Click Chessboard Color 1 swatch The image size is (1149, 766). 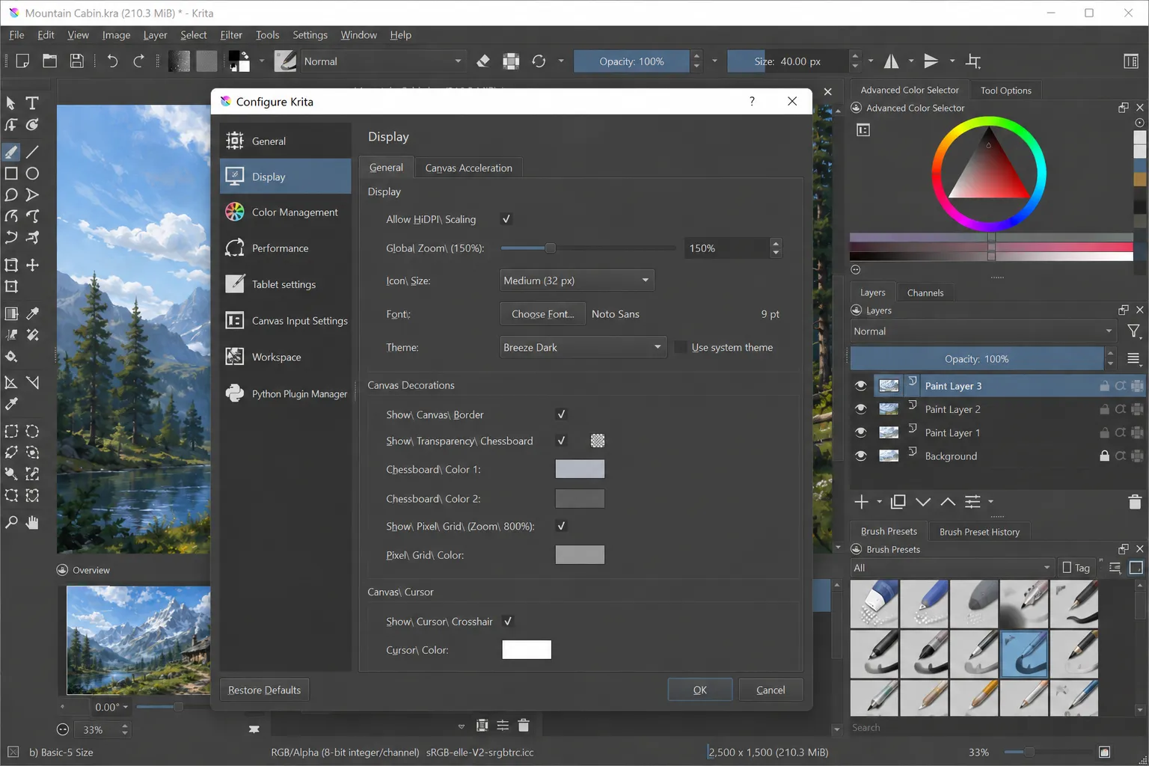pyautogui.click(x=580, y=469)
